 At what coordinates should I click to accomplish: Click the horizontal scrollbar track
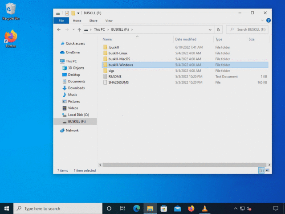pyautogui.click(x=184, y=165)
